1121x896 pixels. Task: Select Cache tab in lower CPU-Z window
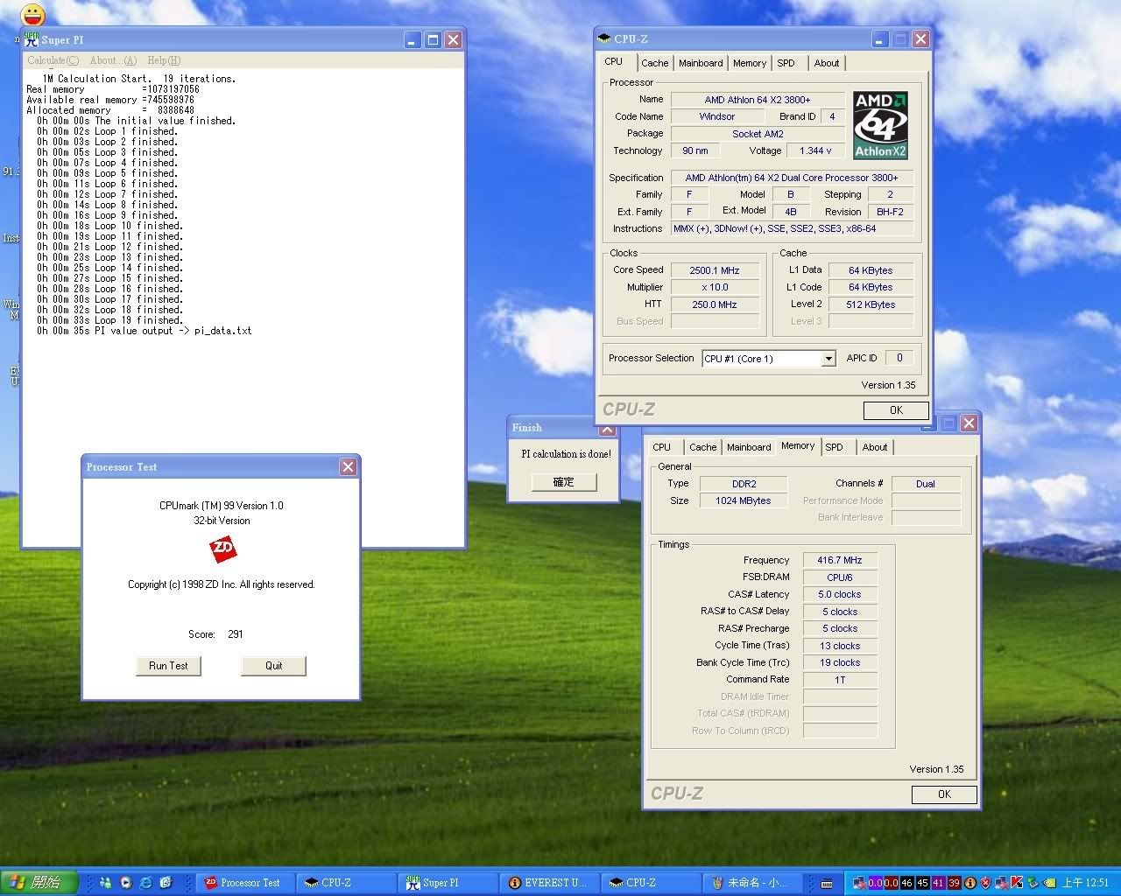point(702,447)
